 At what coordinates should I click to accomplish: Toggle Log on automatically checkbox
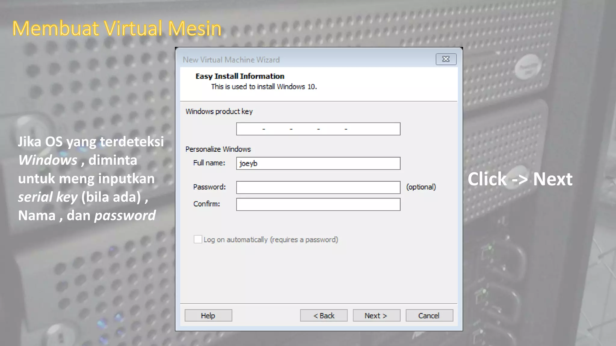[198, 239]
